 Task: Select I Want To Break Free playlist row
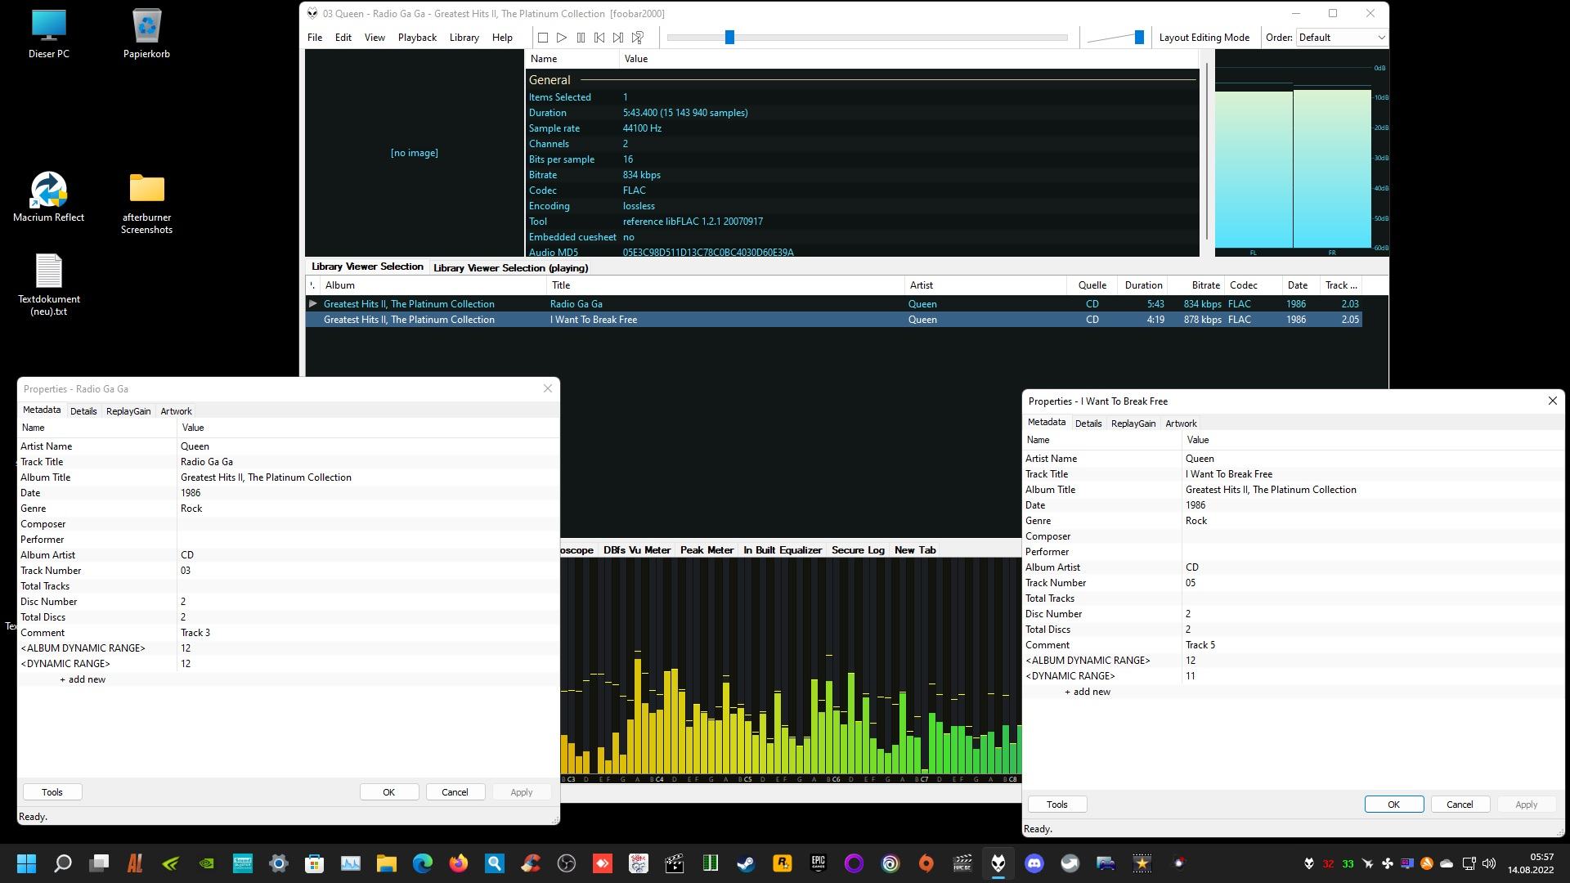[593, 320]
